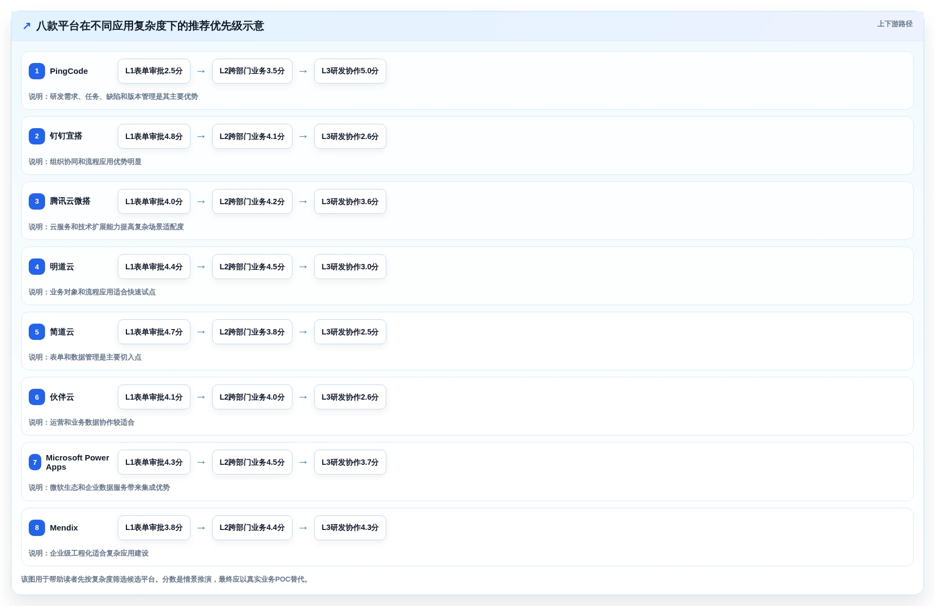Image resolution: width=935 pixels, height=606 pixels.
Task: Click the number 1 badge for PingCode
Action: [37, 71]
